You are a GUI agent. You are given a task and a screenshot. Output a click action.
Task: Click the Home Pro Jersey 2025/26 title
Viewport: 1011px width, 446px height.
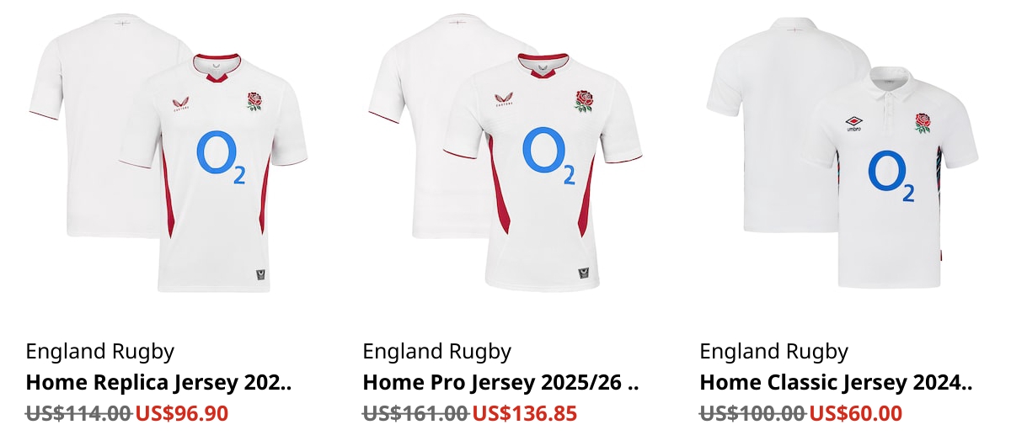pyautogui.click(x=500, y=383)
